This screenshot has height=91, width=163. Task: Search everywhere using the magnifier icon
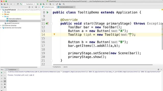pyautogui.click(x=64, y=4)
